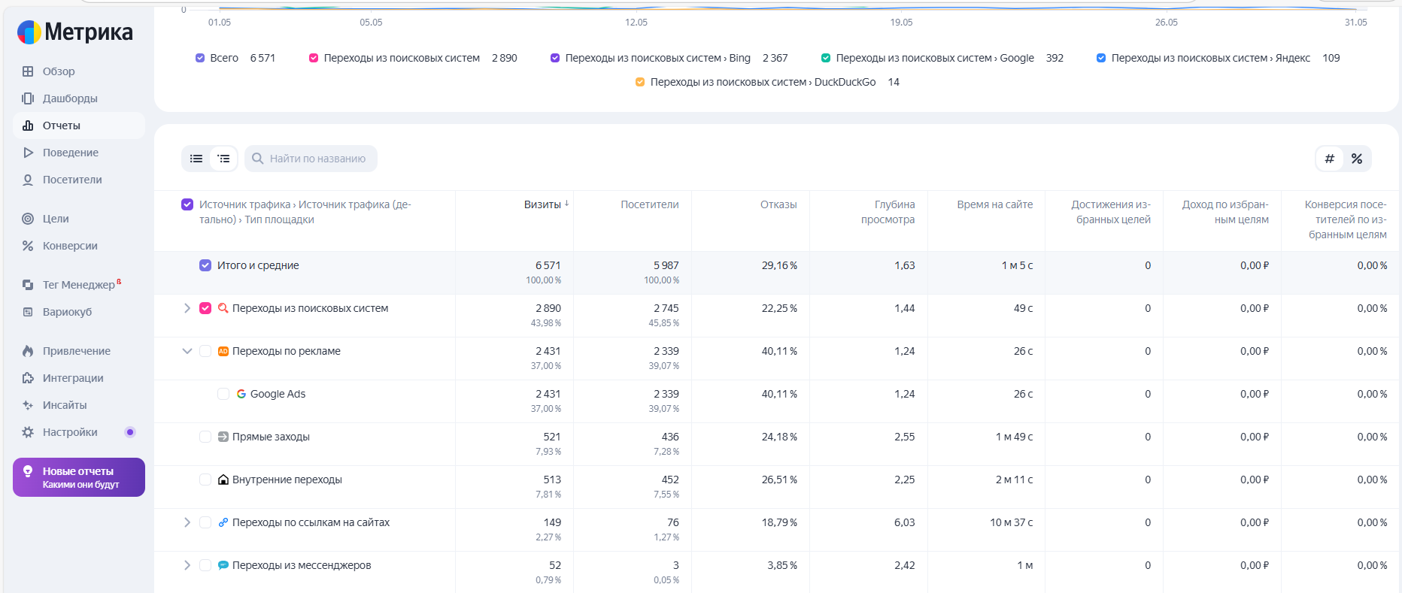This screenshot has width=1402, height=593.
Task: Toggle the Итого и средние checkbox
Action: (x=205, y=265)
